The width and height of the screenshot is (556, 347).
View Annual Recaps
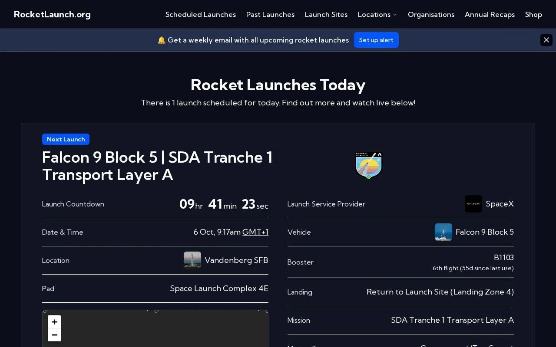pyautogui.click(x=490, y=14)
